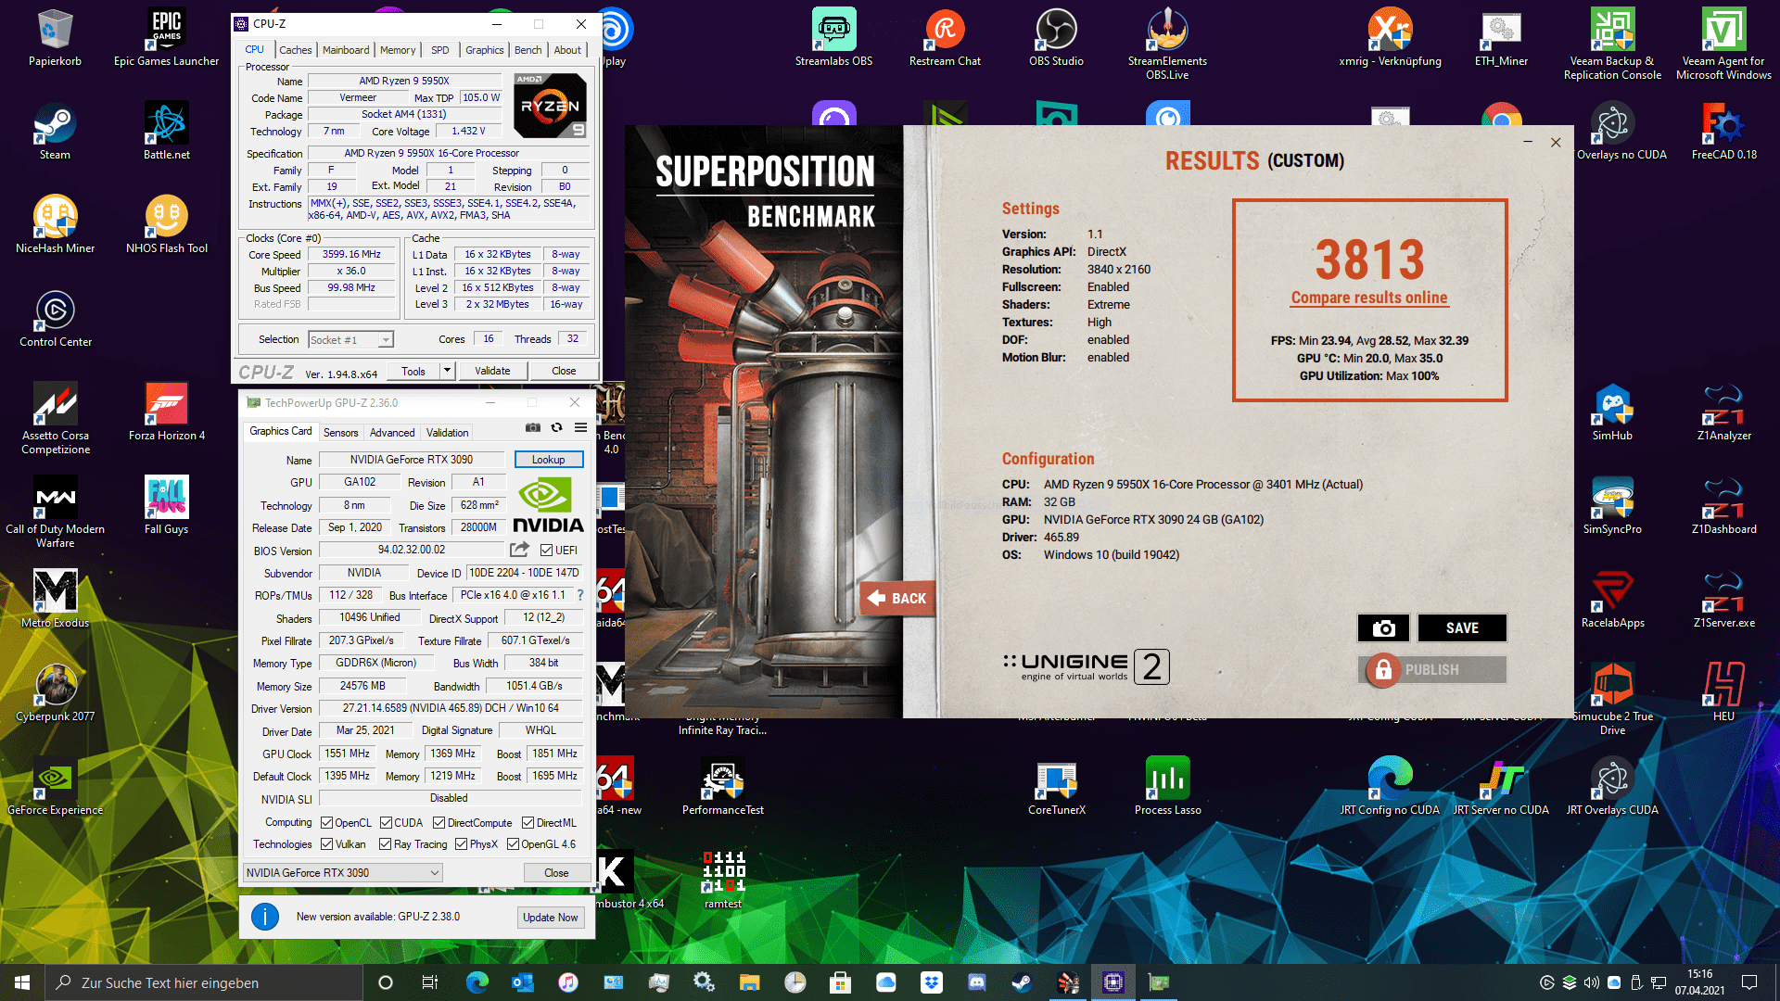Expand the NVIDIA GeForce RTX 3090 dropdown
Viewport: 1780px width, 1001px height.
tap(434, 873)
